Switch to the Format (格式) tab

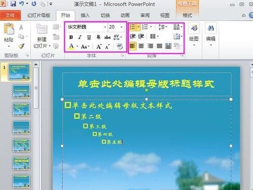(188, 16)
